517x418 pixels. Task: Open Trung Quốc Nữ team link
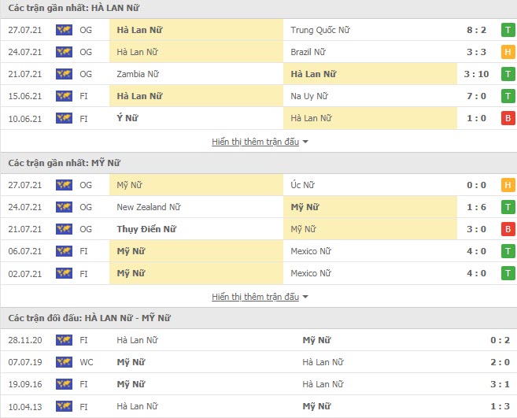[319, 30]
